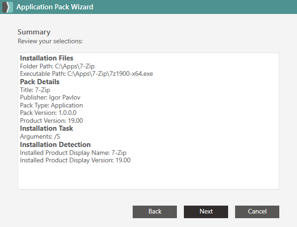
Task: Select the Installation Files heading
Action: [47, 58]
